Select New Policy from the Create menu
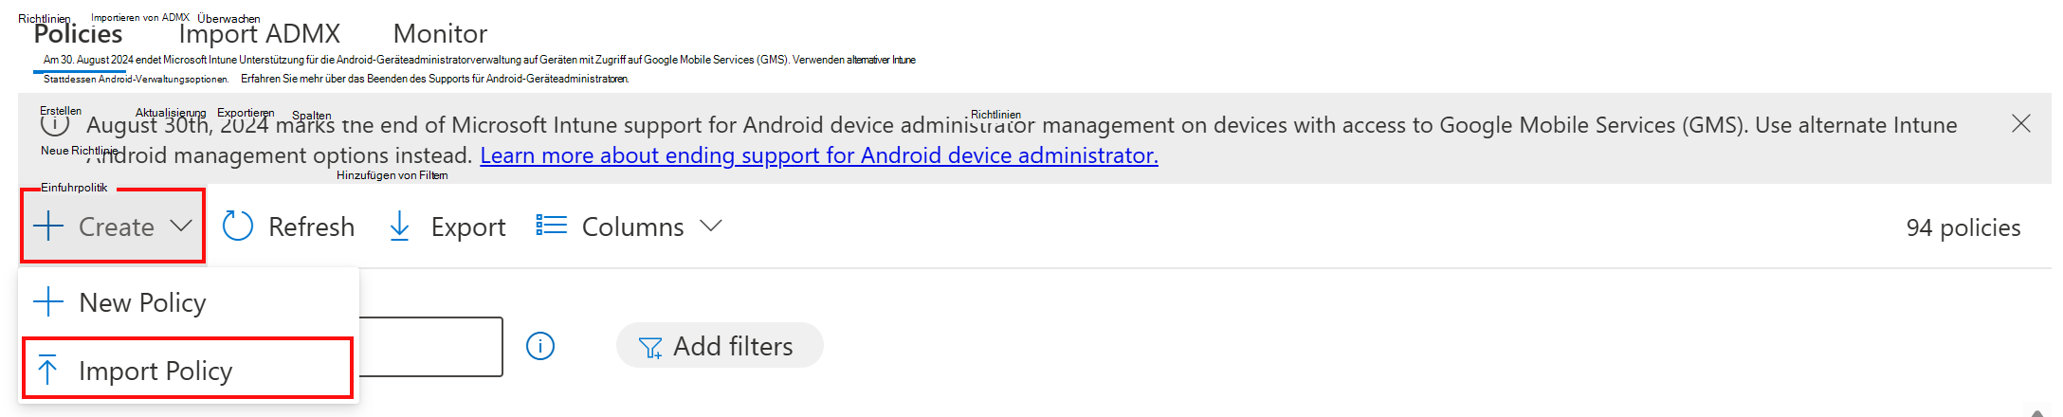 click(142, 302)
